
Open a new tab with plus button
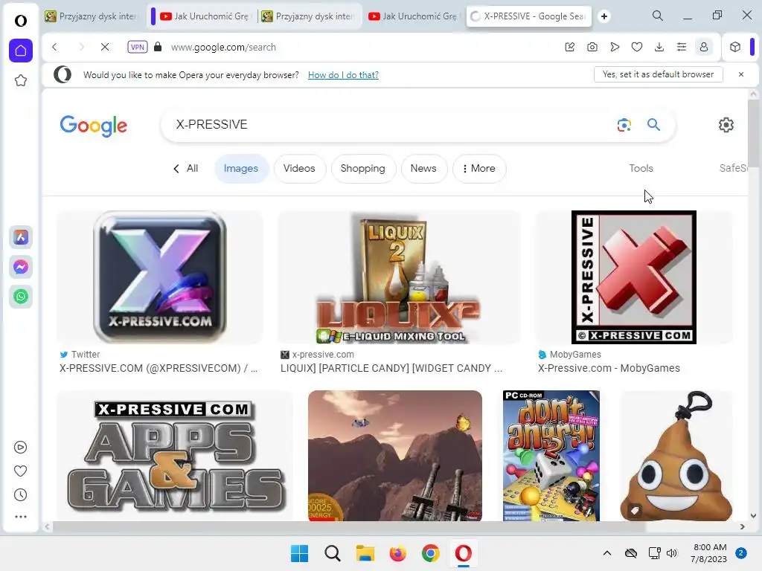click(x=604, y=16)
